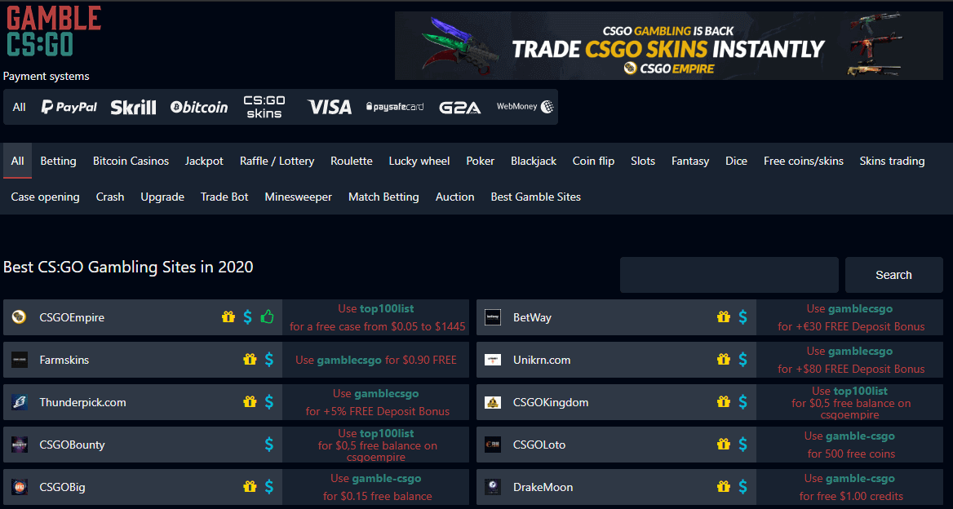Click the dollar icon on CSGOBounty row

tap(268, 445)
